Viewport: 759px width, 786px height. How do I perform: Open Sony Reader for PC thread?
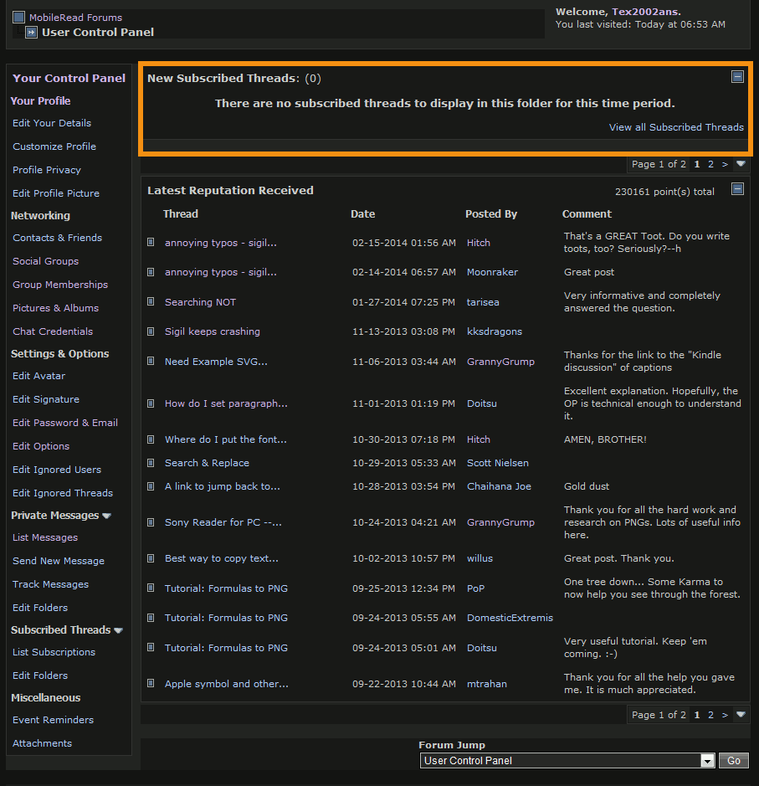[x=223, y=522]
